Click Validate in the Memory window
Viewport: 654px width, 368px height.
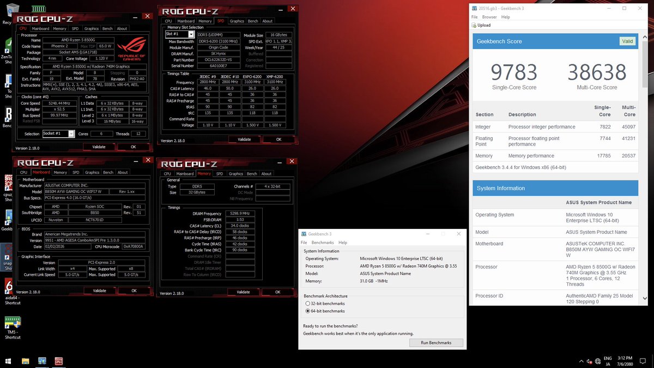243,292
